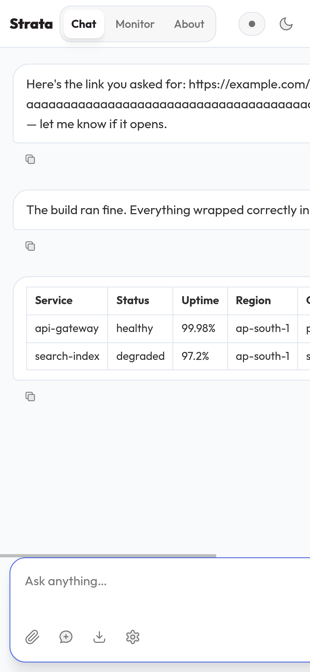The height and width of the screenshot is (672, 310).
Task: Select the 'api-gateway' table cell
Action: [x=67, y=329]
